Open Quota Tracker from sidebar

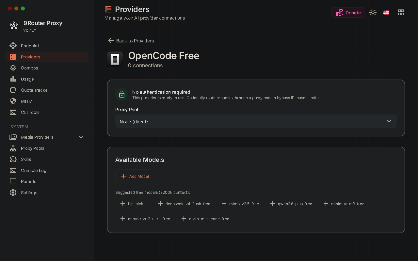coord(47,90)
